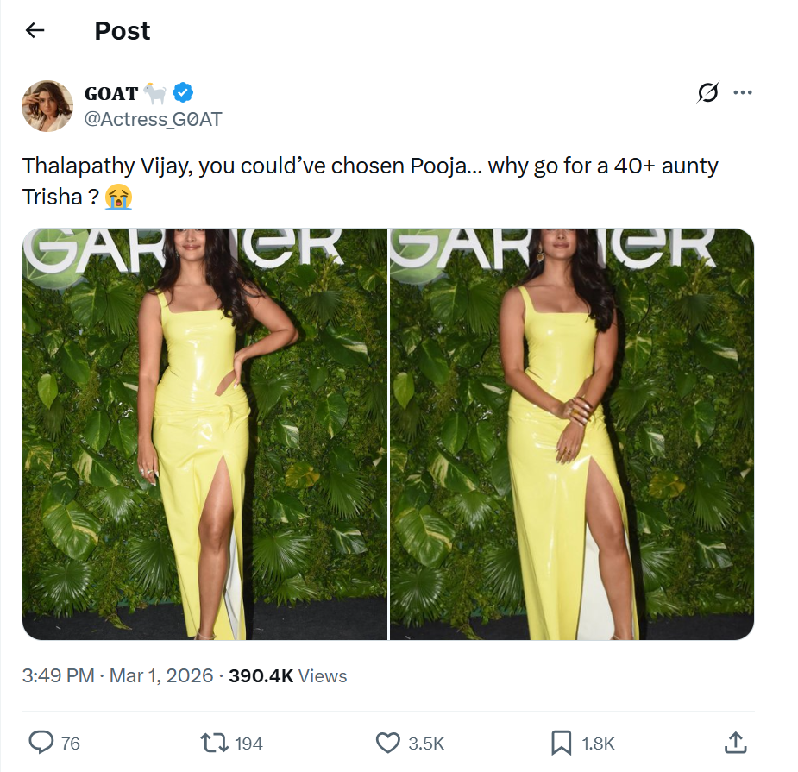Open the right photo in the post
The width and height of the screenshot is (798, 772).
coord(572,434)
